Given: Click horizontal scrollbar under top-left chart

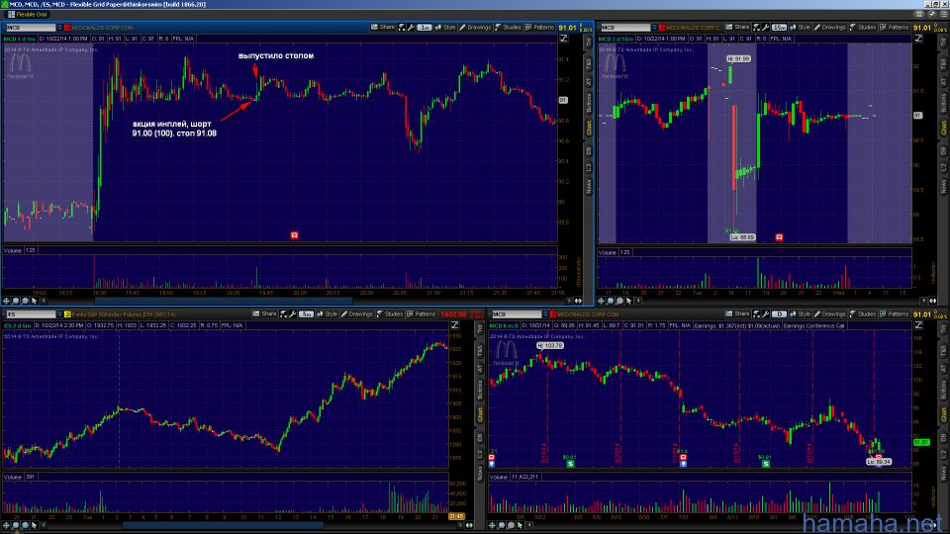Looking at the screenshot, I should (224, 301).
